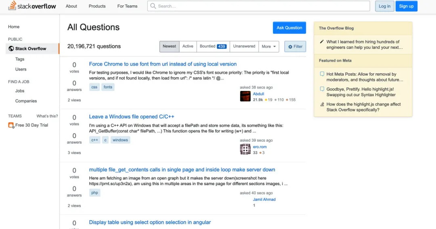Click chat icon beside Hot Meta Posts

point(322,74)
